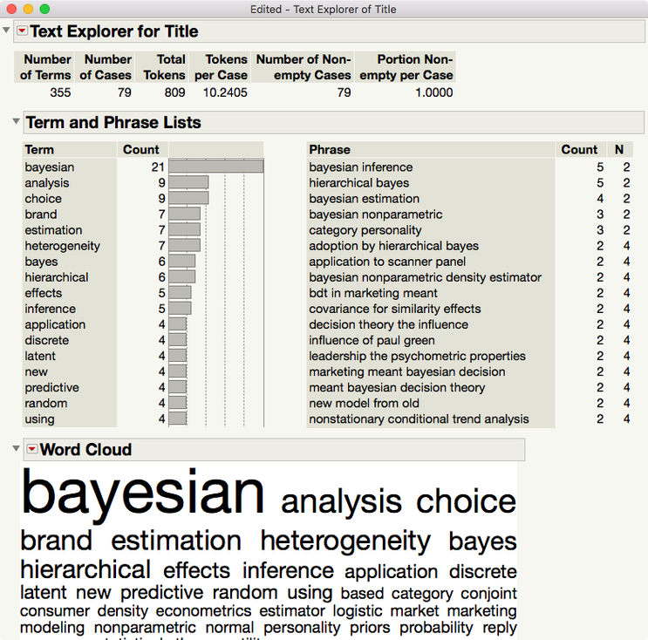Click the 'hierarchical bayes' phrase row

coord(358,183)
